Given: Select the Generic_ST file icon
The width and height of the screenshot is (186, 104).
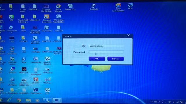Looking at the screenshot, I should 70,7.
